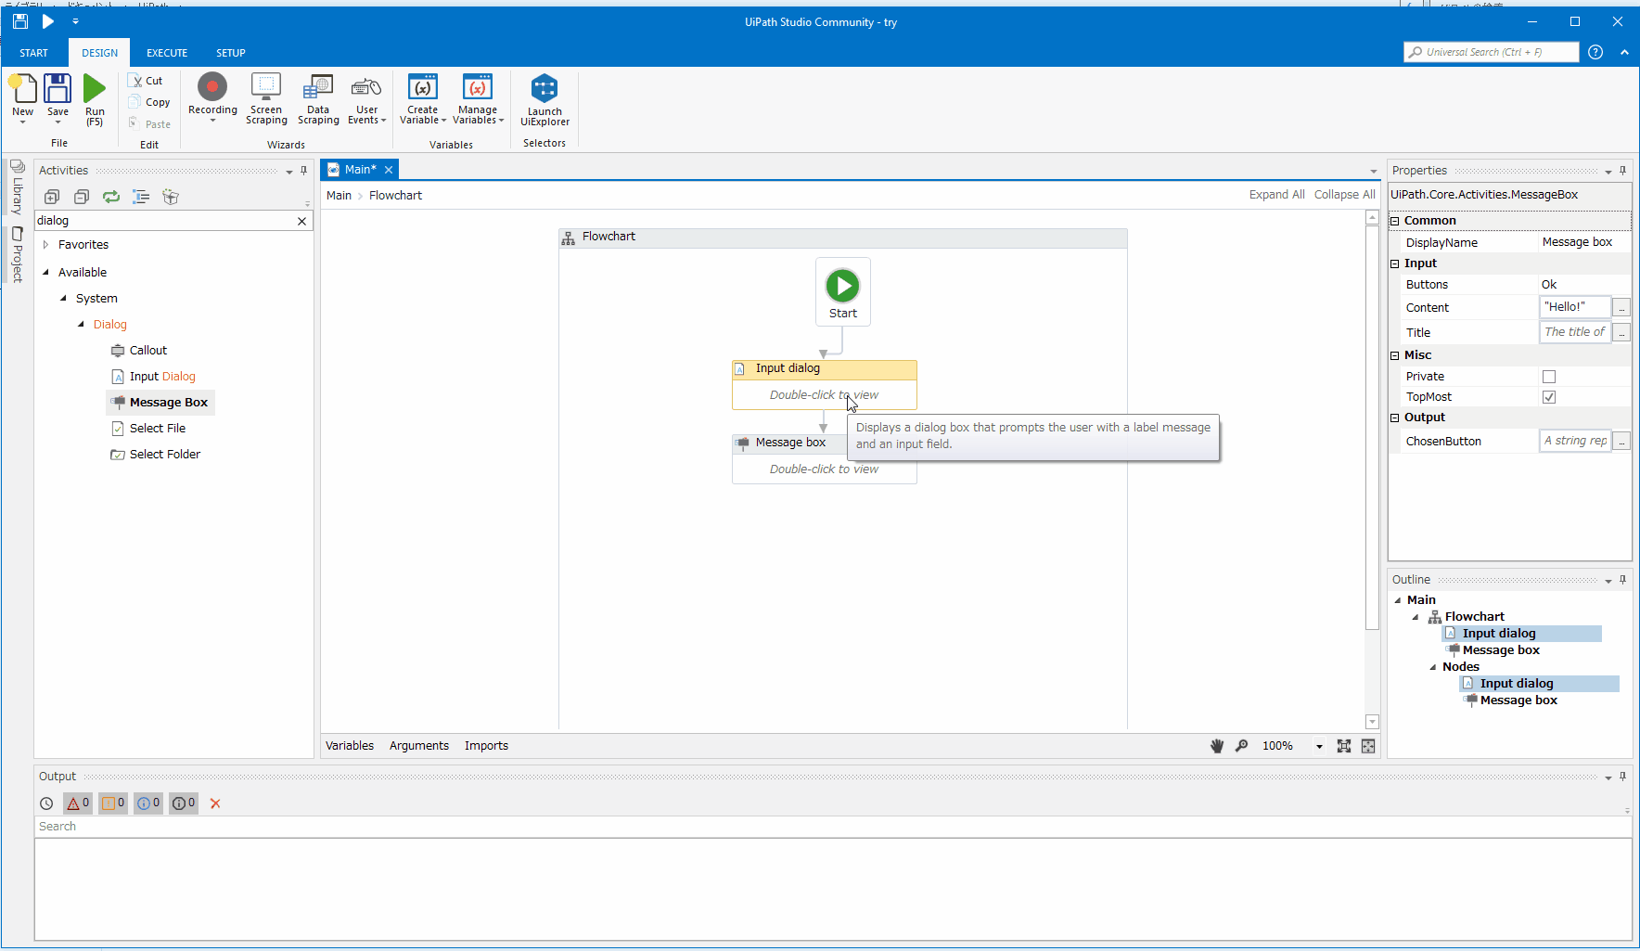The height and width of the screenshot is (951, 1640).
Task: Click Collapse All link
Action: click(x=1344, y=195)
